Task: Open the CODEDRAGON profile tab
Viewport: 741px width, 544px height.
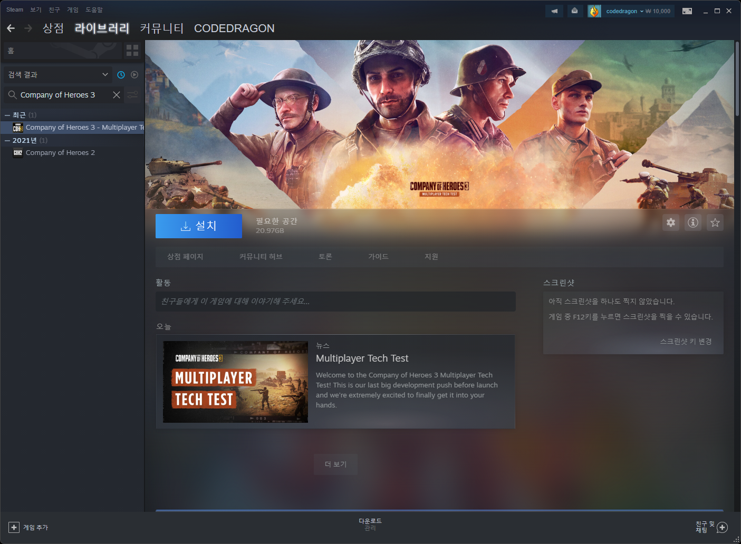Action: [234, 28]
